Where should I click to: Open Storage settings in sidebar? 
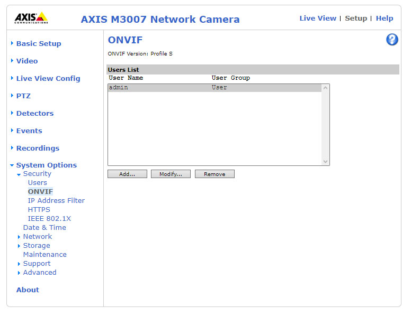coord(37,246)
